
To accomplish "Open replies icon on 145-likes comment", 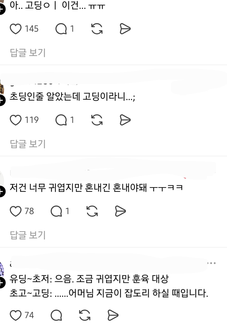I will (x=61, y=29).
